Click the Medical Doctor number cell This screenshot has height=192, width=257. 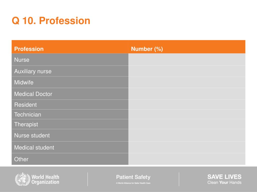[x=187, y=94]
